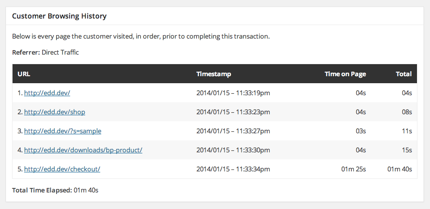Open the downloads/bp-product link
Viewport: 430px width, 209px height.
pos(83,150)
